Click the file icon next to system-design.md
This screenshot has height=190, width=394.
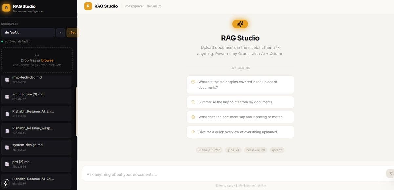click(x=7, y=147)
